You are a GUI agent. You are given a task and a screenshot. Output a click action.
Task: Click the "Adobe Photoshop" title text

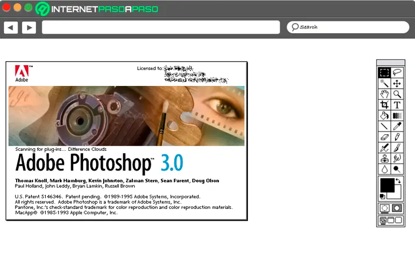83,163
